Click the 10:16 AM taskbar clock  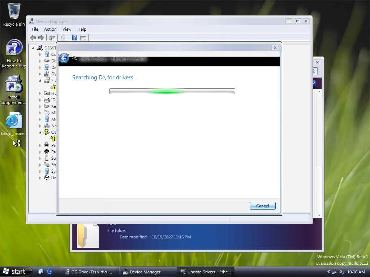(356, 272)
